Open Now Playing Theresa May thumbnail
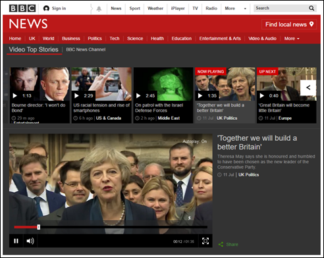This screenshot has width=324, height=258. pos(225,84)
